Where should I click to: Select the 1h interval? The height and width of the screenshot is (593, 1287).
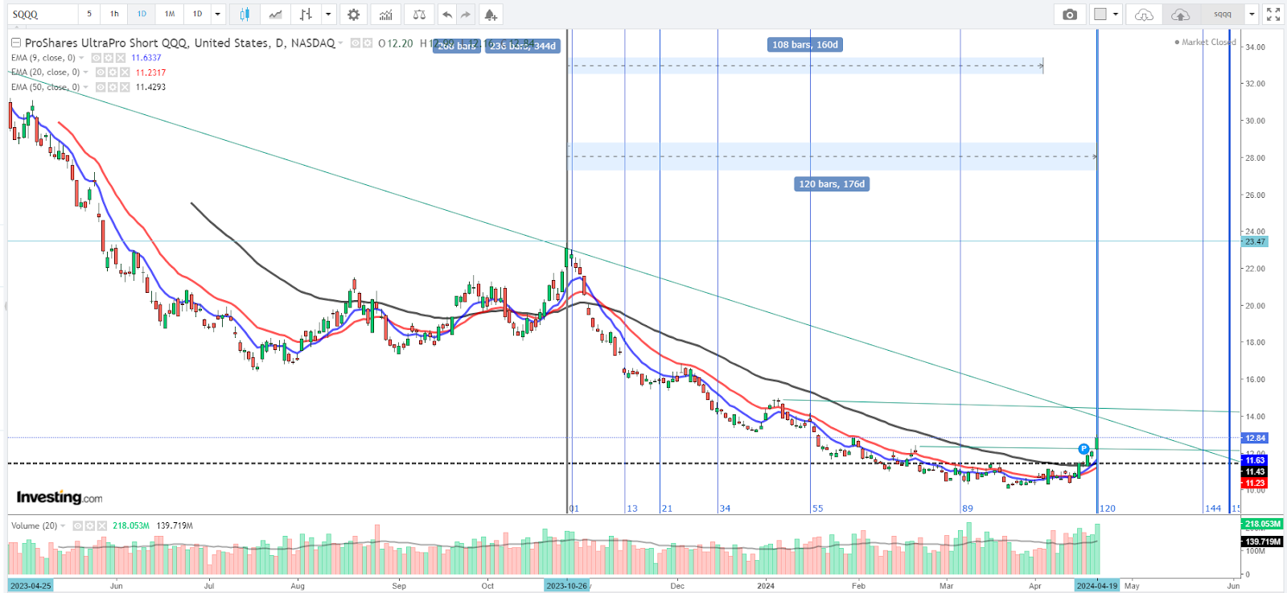tap(114, 14)
